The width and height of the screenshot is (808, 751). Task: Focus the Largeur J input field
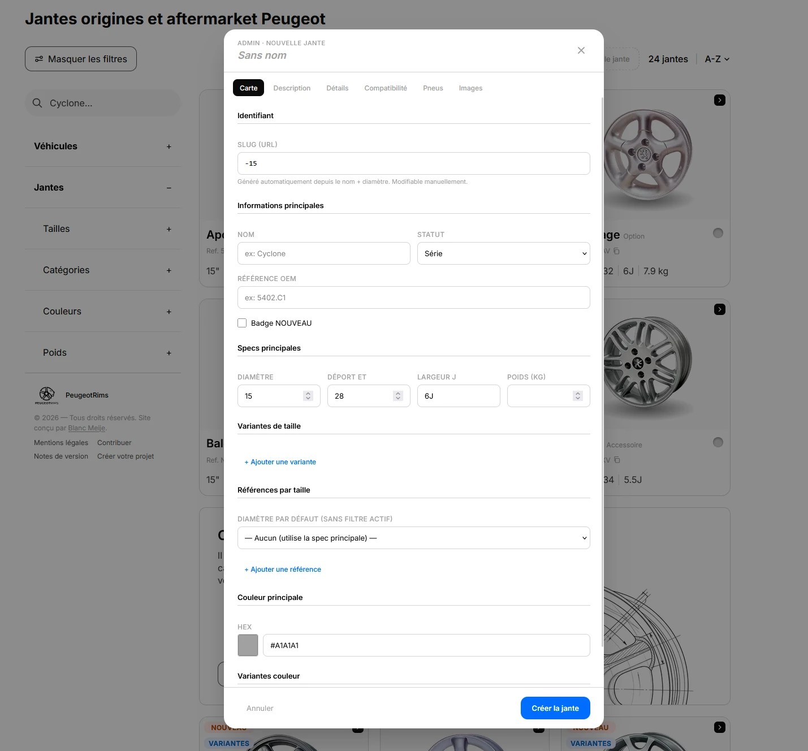pyautogui.click(x=459, y=396)
